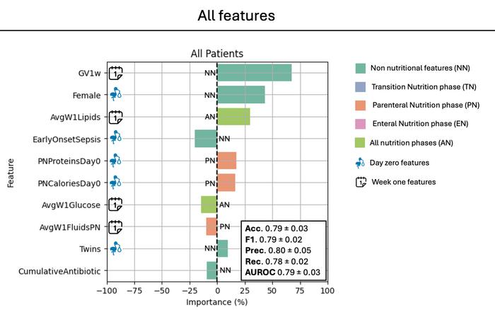Click the AUROC metrics box
Viewport: 495px width, 310px height.
284,251
